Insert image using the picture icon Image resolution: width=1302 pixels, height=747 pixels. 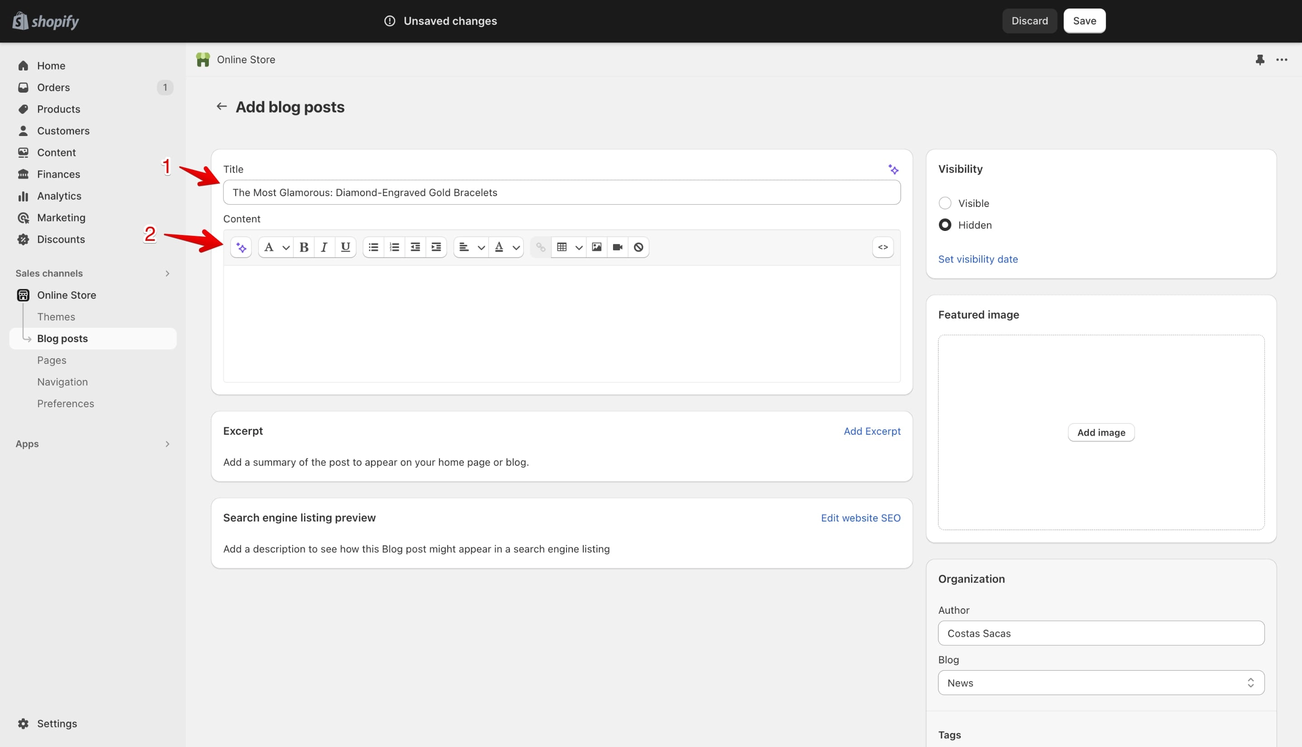[x=596, y=247]
